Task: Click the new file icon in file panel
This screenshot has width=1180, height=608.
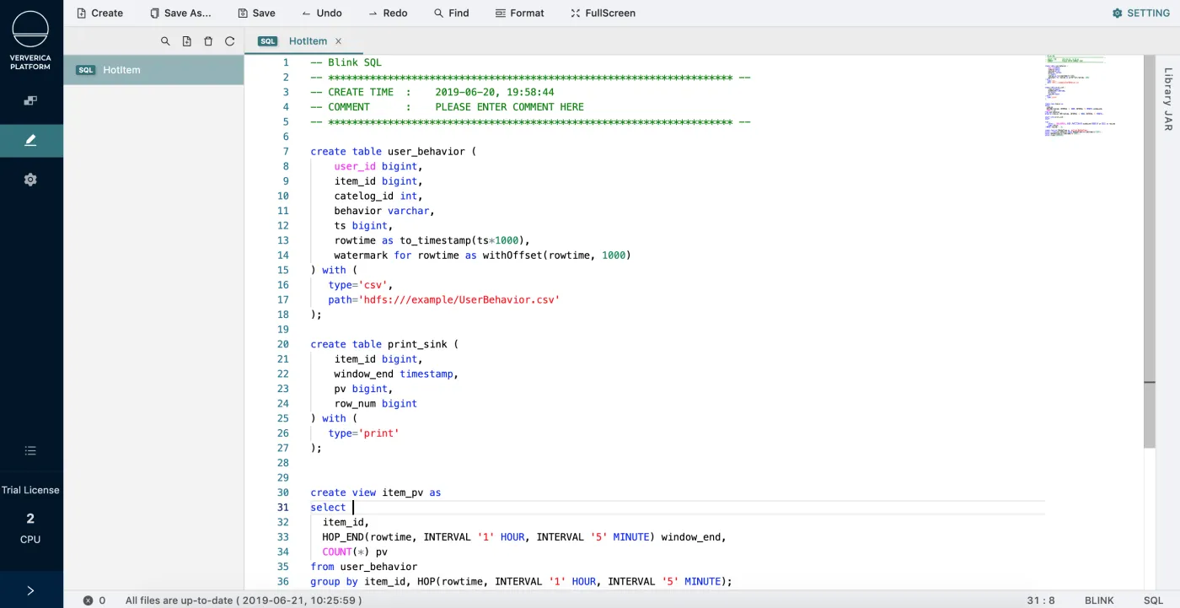Action: [187, 41]
